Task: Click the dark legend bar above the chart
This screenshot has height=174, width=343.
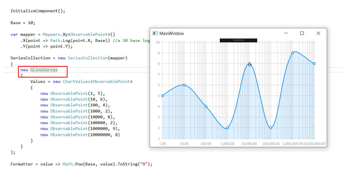Action: point(238,40)
